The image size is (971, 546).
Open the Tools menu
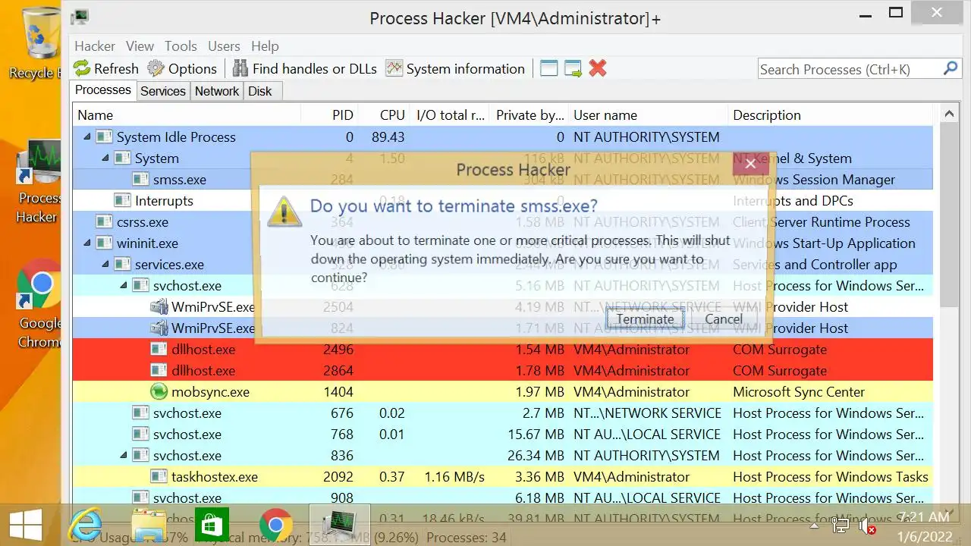[181, 46]
